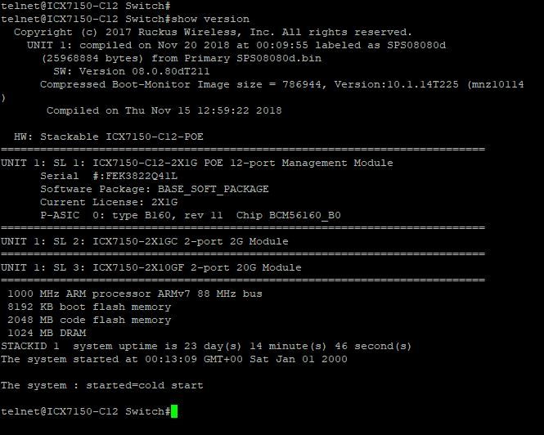Click the '2048 MB code flash memory' line
This screenshot has width=544, height=435.
point(89,320)
